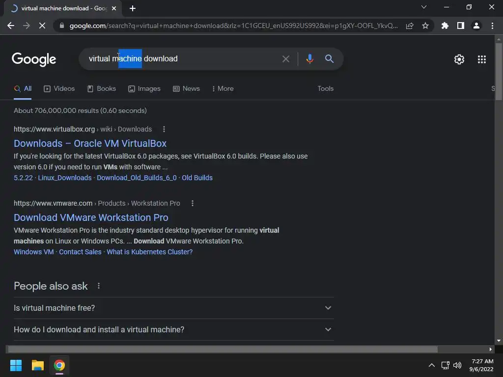Switch to the News tab
This screenshot has height=377, width=503.
click(x=186, y=89)
